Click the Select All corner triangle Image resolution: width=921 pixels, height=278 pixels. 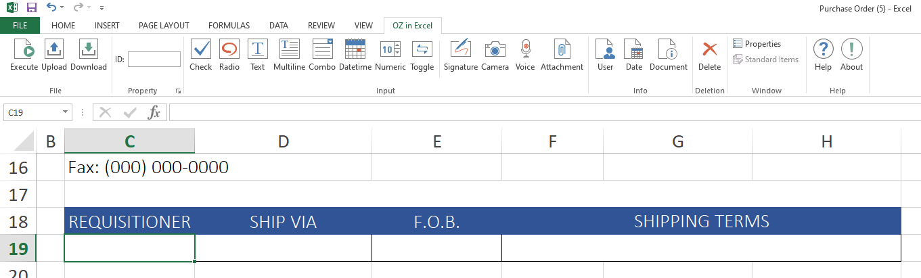pyautogui.click(x=23, y=141)
